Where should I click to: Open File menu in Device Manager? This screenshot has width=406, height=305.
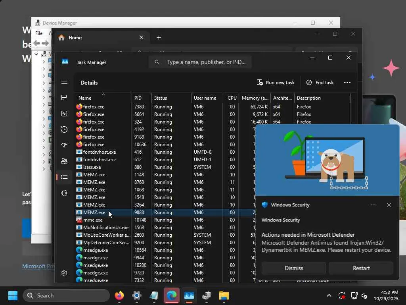click(39, 33)
